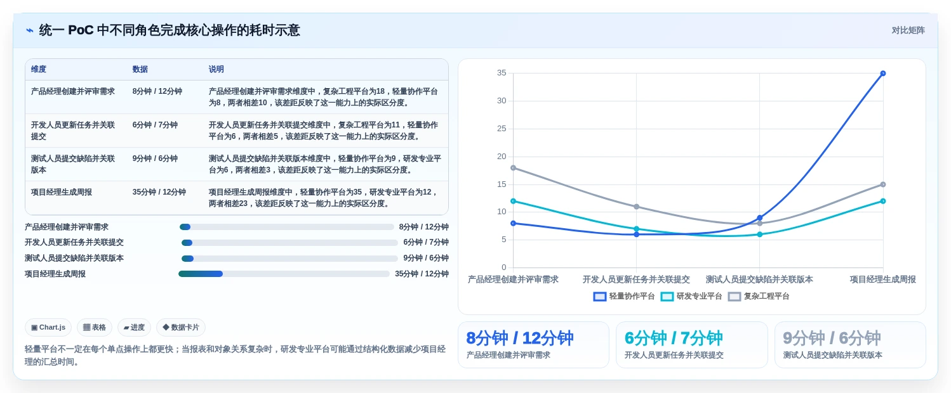
Task: Open the 8分钟 / 12分钟 data card
Action: [x=533, y=345]
